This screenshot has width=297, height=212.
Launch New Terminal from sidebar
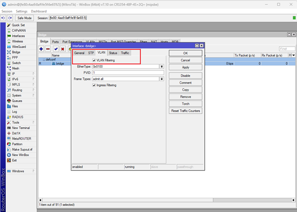click(x=21, y=128)
